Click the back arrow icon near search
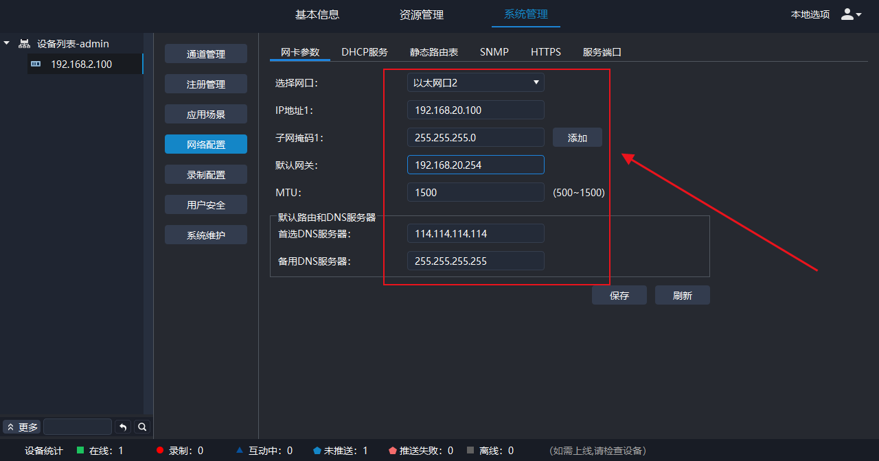The width and height of the screenshot is (879, 461). (x=123, y=427)
